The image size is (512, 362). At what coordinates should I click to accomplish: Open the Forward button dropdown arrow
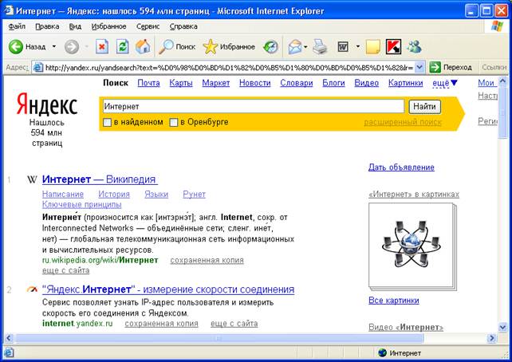tap(87, 47)
